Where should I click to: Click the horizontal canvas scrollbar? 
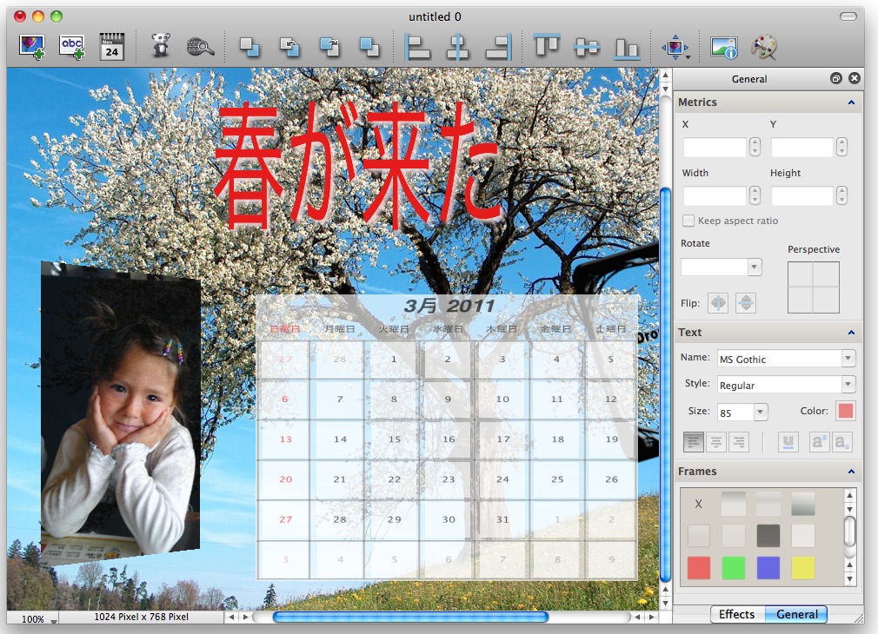(410, 617)
